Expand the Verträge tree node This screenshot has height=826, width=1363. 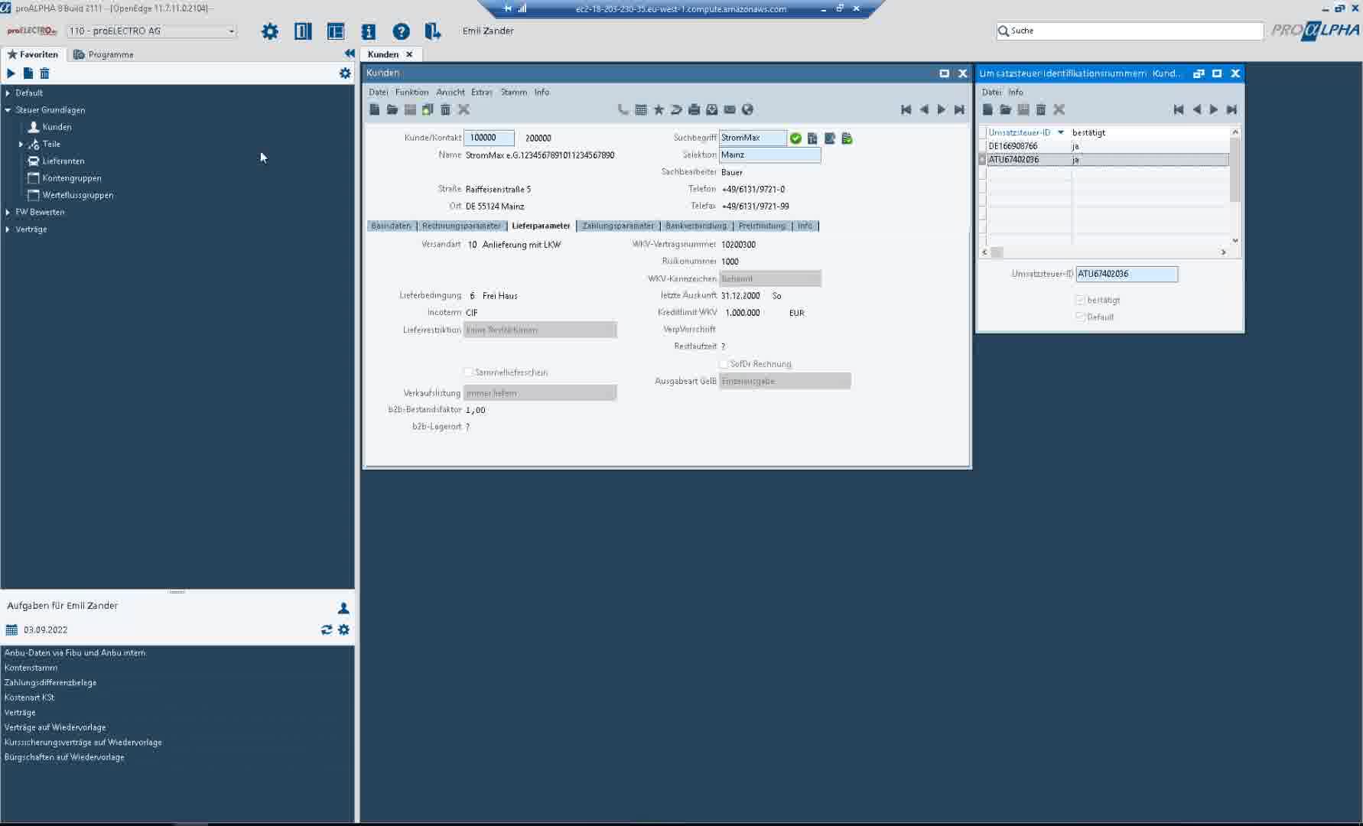(x=8, y=229)
